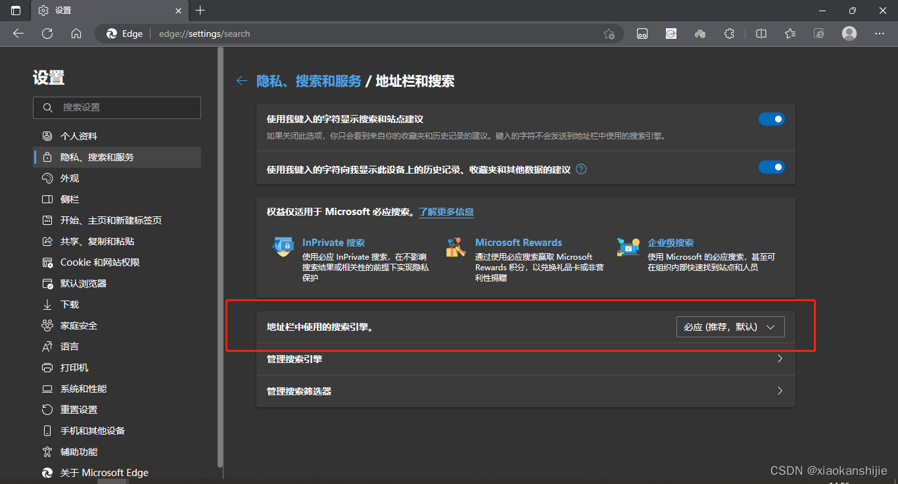Image resolution: width=898 pixels, height=484 pixels.
Task: Open the favorites list icon
Action: pyautogui.click(x=790, y=34)
